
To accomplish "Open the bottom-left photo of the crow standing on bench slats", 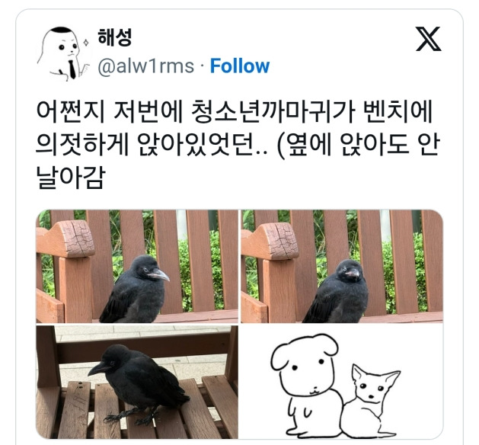I will click(x=137, y=382).
